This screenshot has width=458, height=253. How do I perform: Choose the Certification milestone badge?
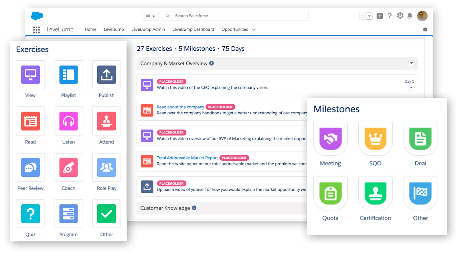coord(375,193)
